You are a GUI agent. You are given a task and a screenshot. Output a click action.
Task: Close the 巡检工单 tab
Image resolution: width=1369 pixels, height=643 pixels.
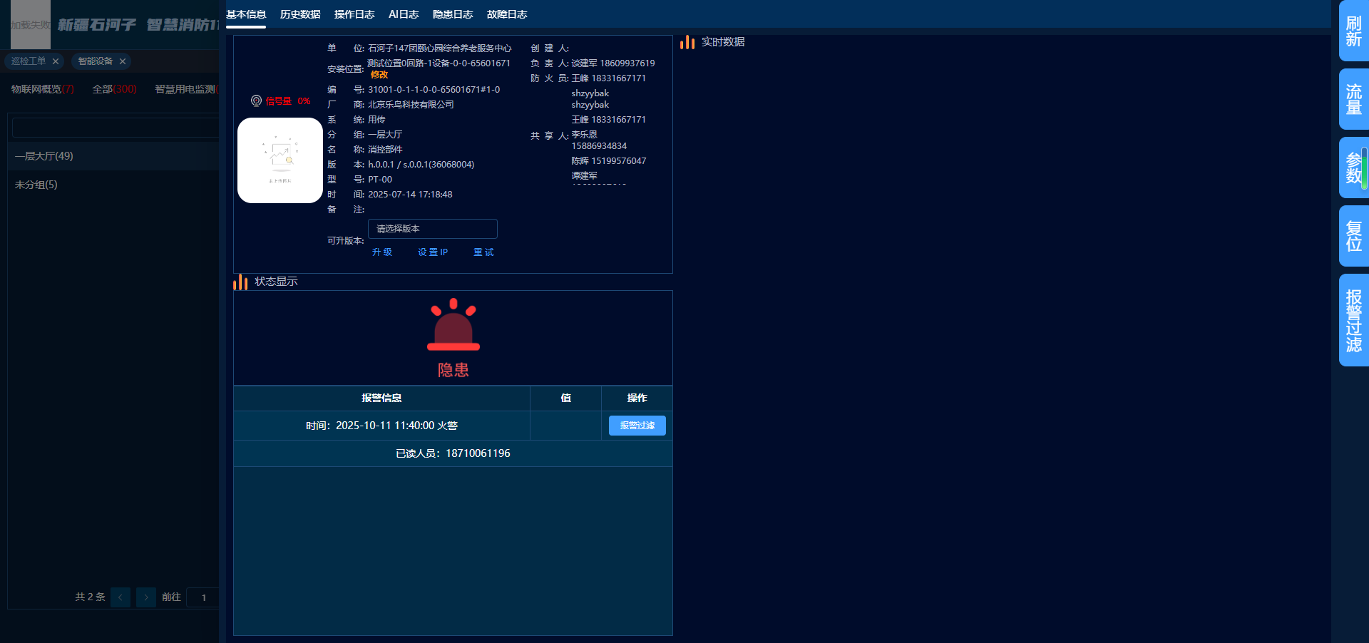point(56,61)
